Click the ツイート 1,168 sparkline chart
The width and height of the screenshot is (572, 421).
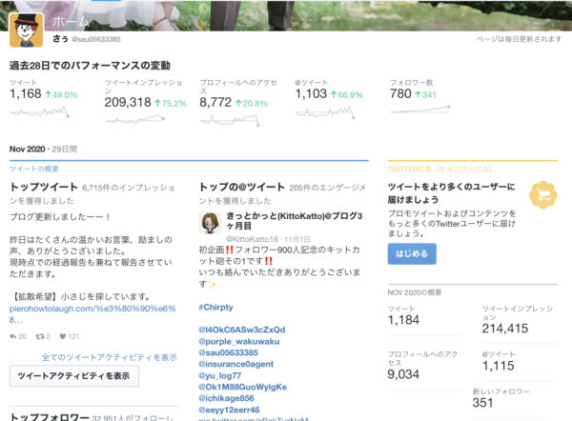tap(39, 111)
